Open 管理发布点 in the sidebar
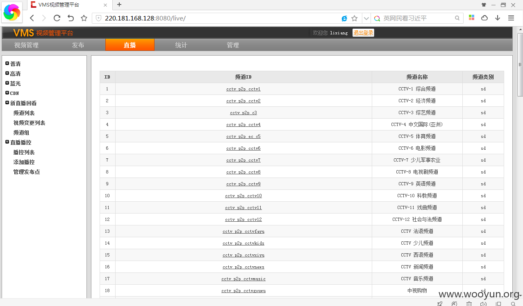This screenshot has height=306, width=523. (x=27, y=172)
